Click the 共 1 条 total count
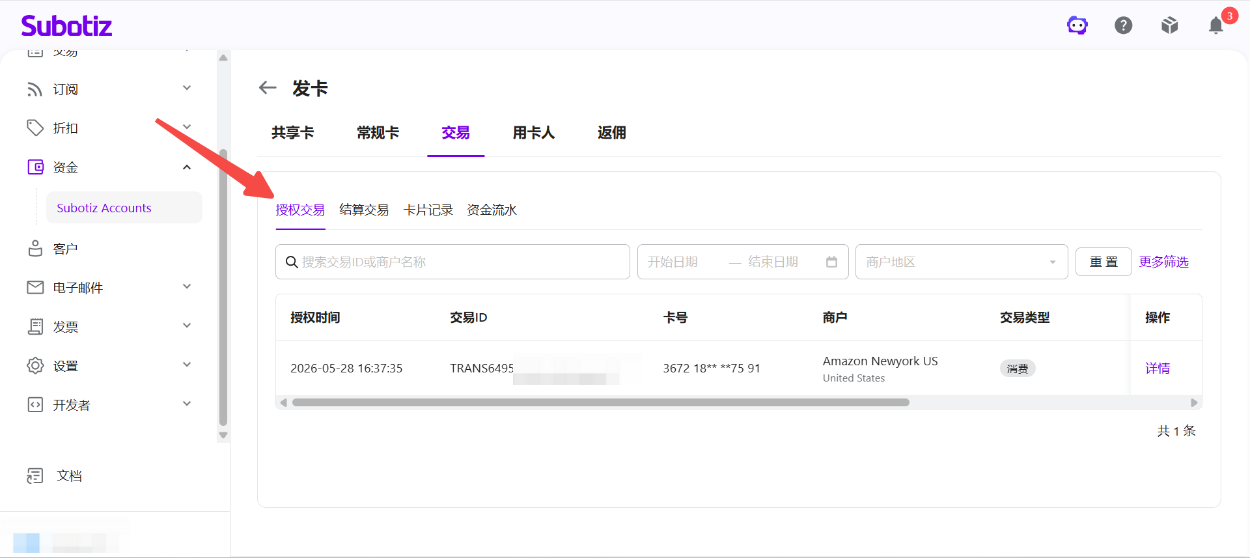Screen dimensions: 1250x558 [1176, 430]
